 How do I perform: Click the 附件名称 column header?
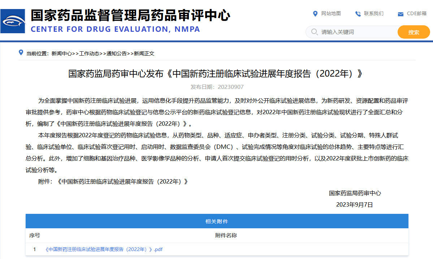(x=226, y=236)
